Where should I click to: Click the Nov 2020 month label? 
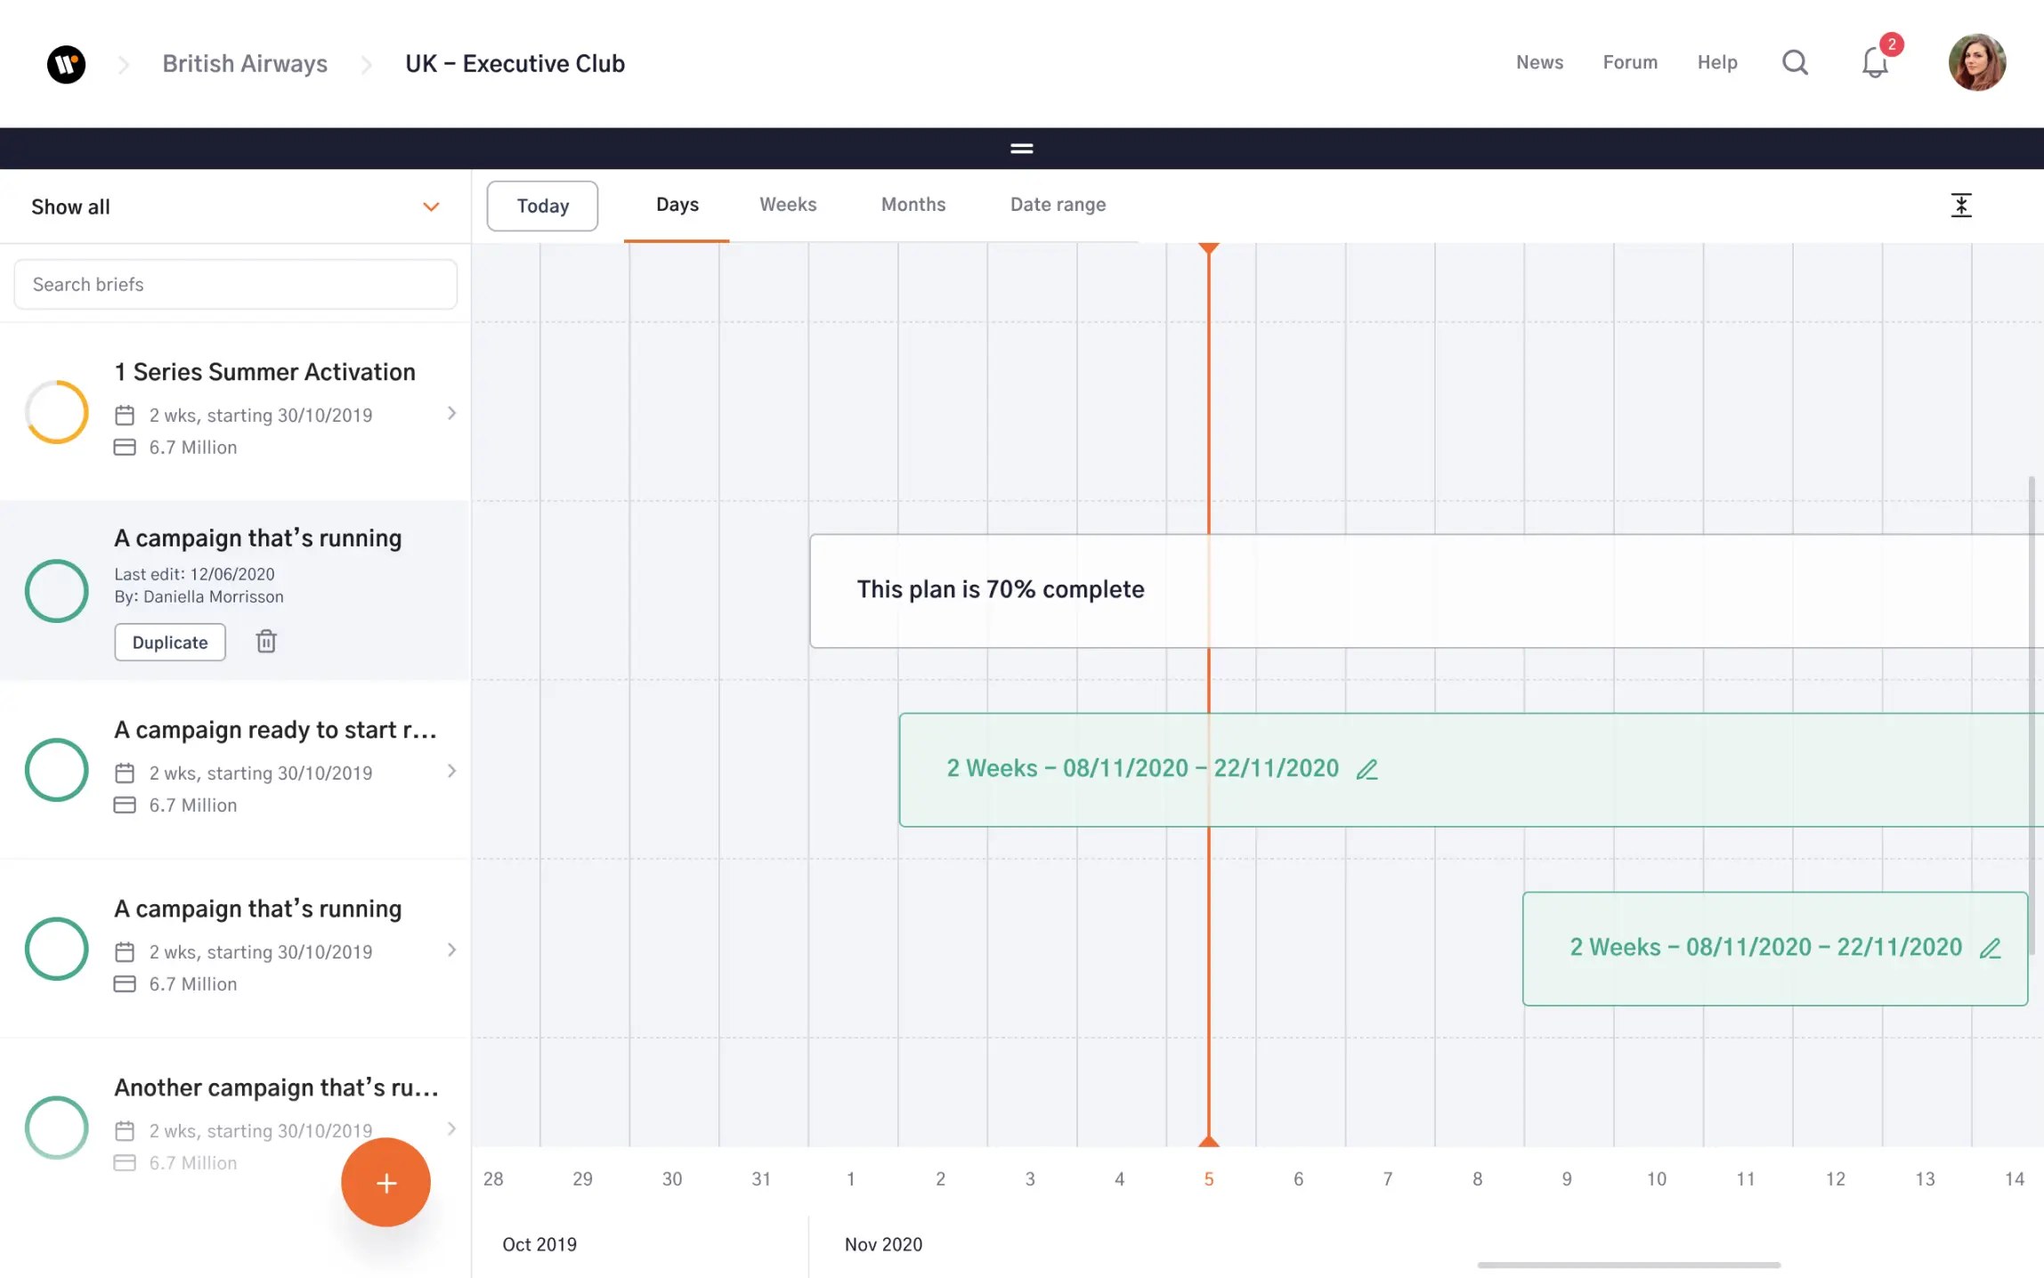pyautogui.click(x=883, y=1244)
